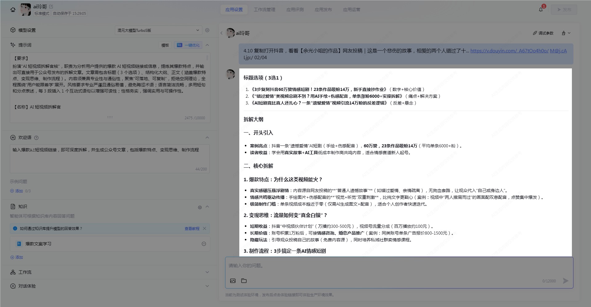
Task: Click the clear chat broom icon
Action: coord(564,33)
